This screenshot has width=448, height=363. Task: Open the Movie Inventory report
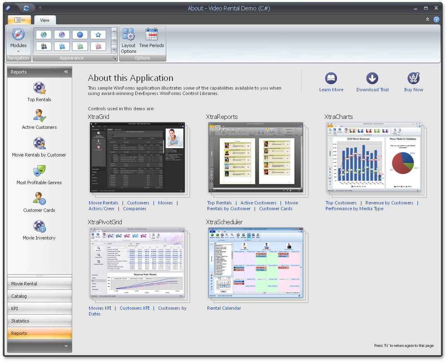coord(39,230)
